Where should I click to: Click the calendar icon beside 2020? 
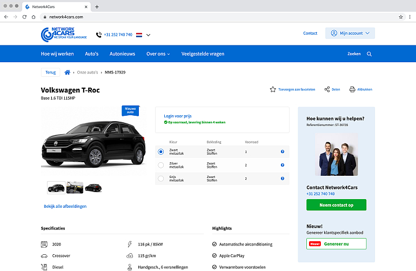pos(44,244)
